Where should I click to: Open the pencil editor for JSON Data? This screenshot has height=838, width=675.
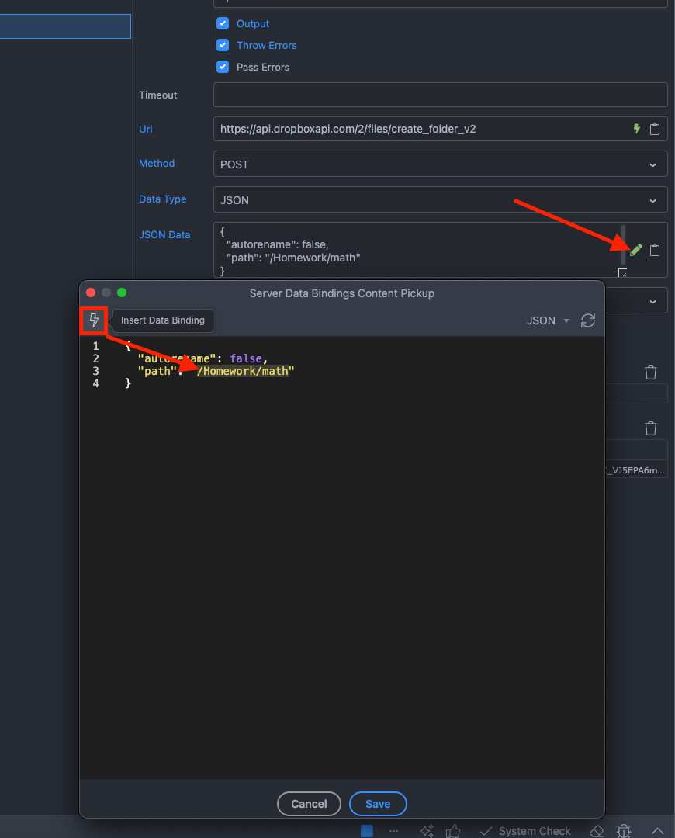point(636,250)
